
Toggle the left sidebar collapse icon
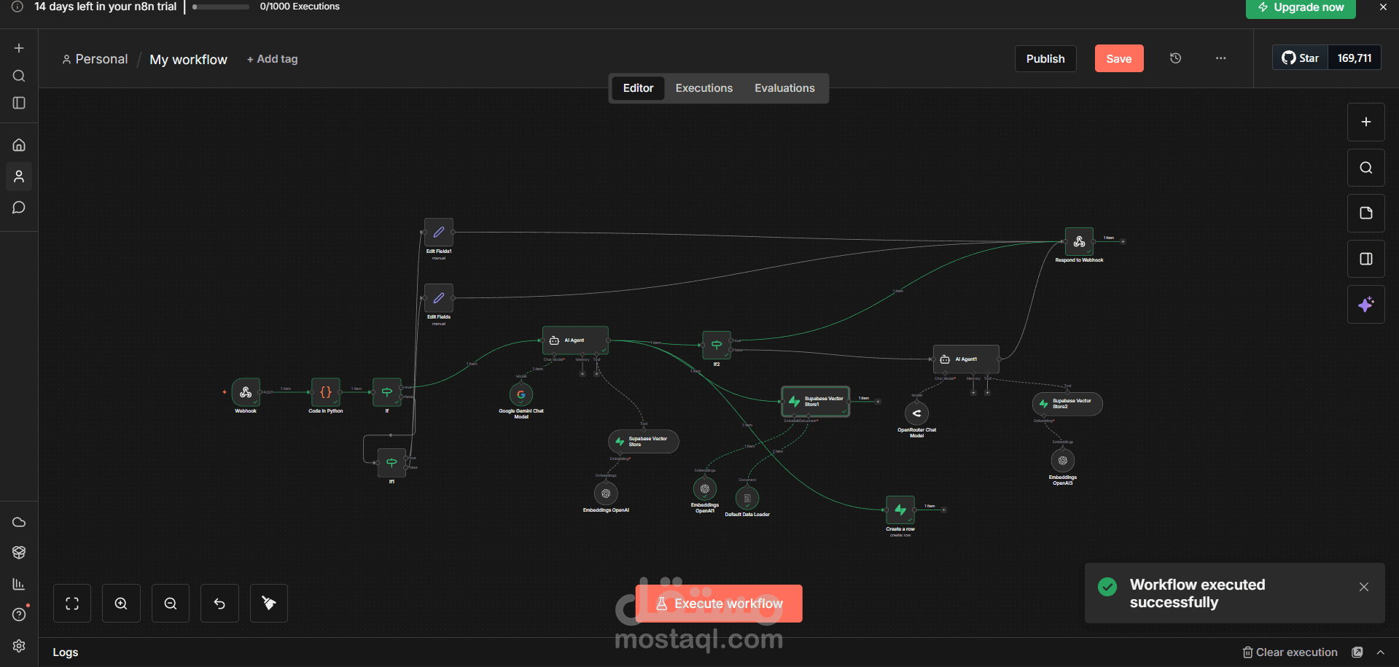tap(19, 104)
